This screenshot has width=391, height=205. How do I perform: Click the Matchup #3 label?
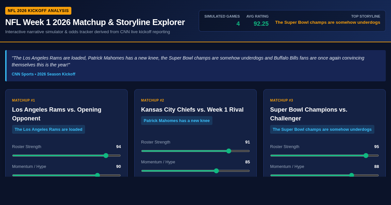tap(282, 100)
